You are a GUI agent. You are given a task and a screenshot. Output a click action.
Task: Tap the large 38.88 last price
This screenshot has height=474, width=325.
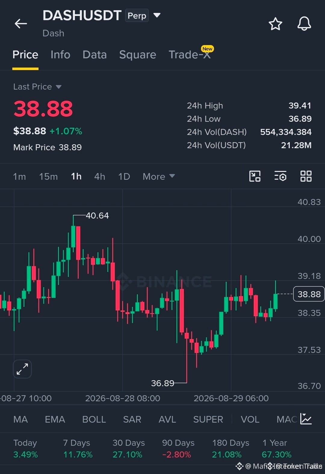(43, 109)
